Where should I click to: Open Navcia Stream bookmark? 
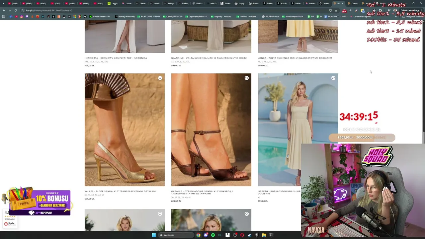point(101,17)
